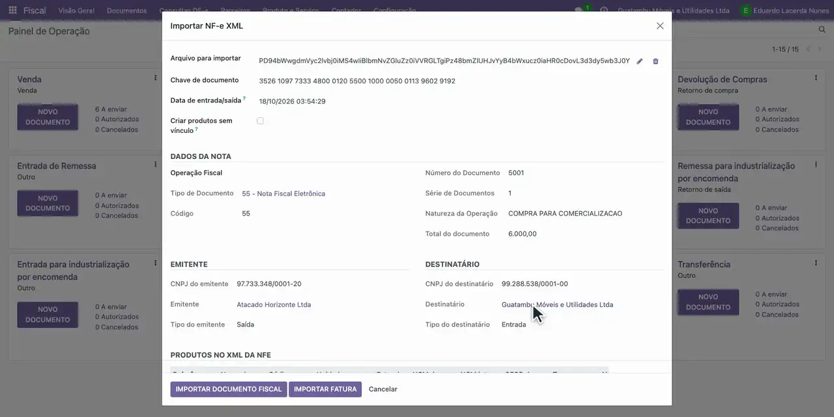Click destinatário CNPJ 99.288.538/0001-00
This screenshot has height=417, width=834.
[x=535, y=283]
